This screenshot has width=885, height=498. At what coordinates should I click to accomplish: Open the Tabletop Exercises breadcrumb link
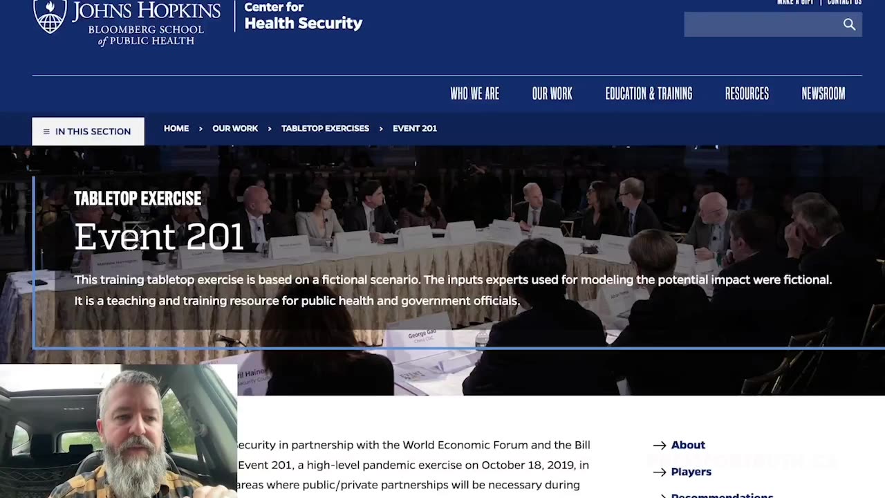[x=325, y=129]
